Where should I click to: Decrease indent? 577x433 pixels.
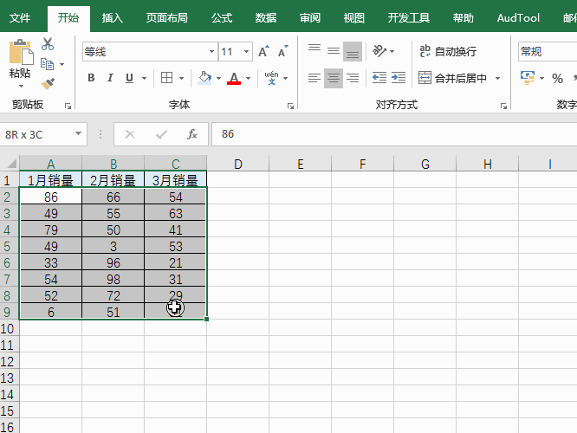point(379,78)
